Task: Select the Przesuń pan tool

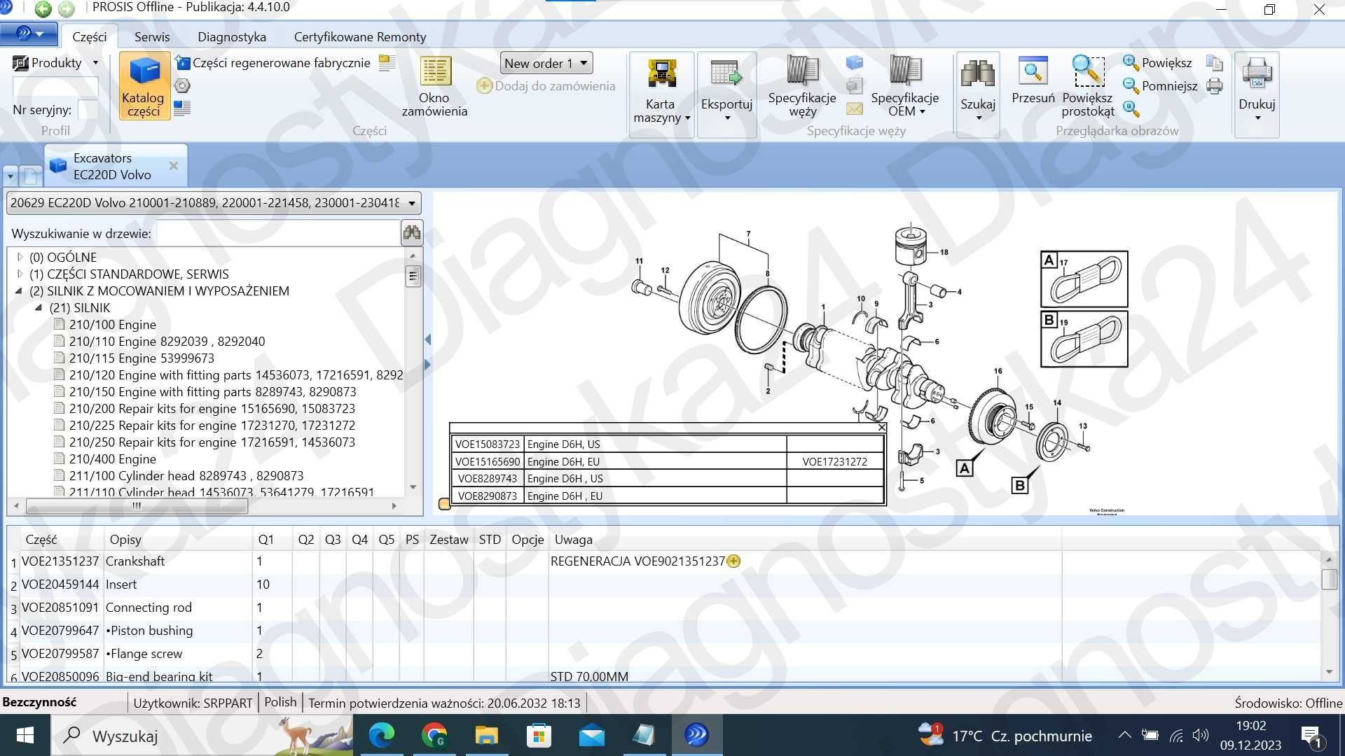Action: pyautogui.click(x=1033, y=80)
